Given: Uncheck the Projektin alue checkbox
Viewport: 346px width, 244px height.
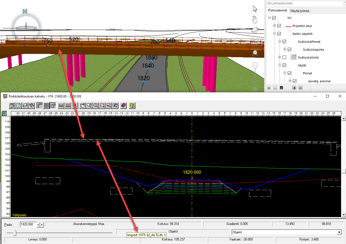Looking at the screenshot, I should click(279, 26).
